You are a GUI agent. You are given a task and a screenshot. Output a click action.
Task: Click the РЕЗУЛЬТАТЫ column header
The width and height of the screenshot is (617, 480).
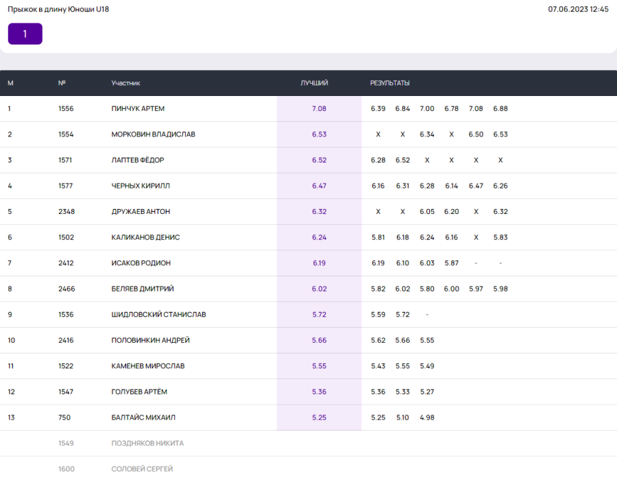pyautogui.click(x=390, y=83)
